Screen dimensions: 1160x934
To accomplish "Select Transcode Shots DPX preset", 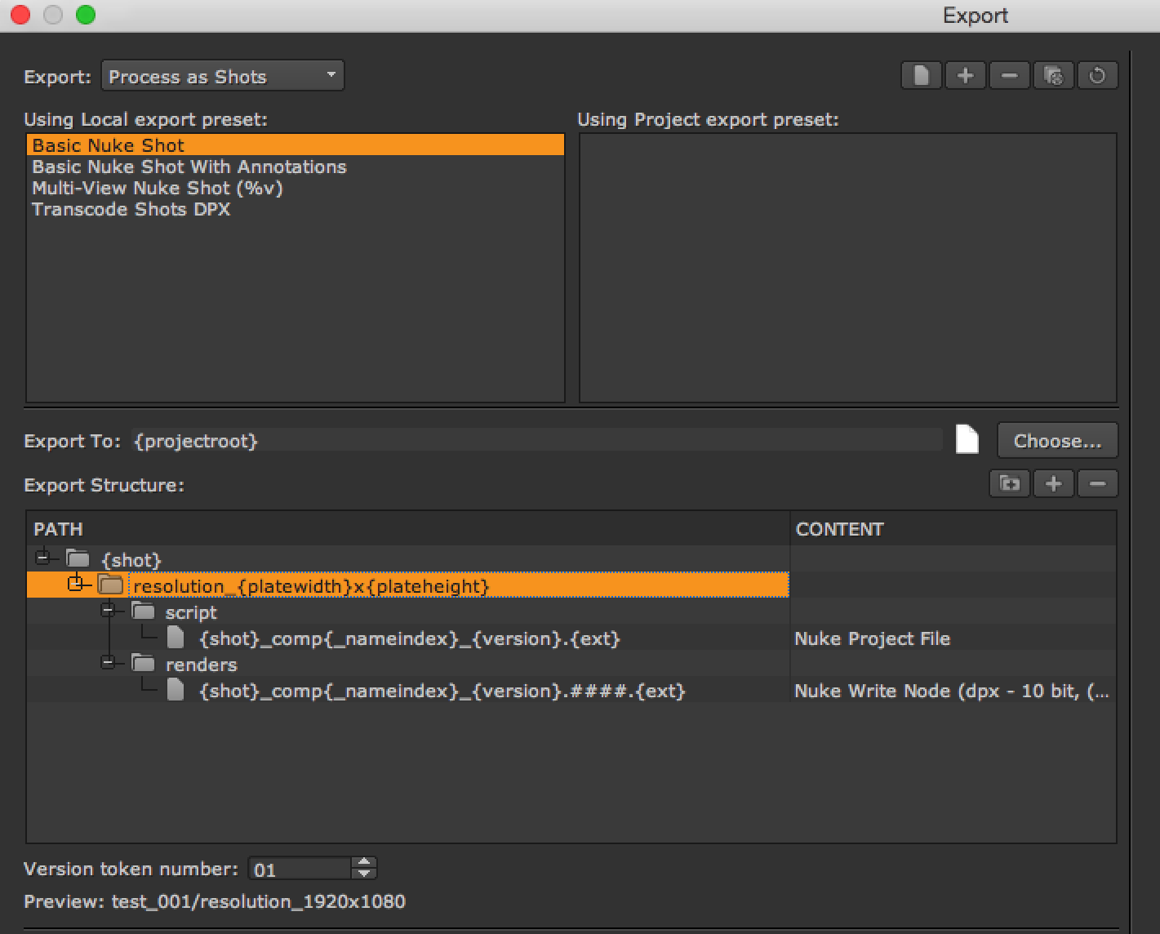I will (296, 209).
